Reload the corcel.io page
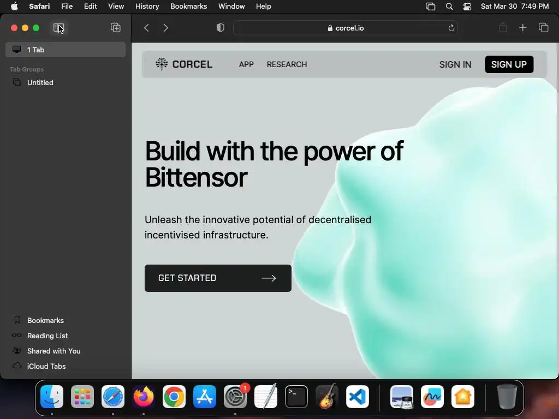559x419 pixels. [x=451, y=28]
